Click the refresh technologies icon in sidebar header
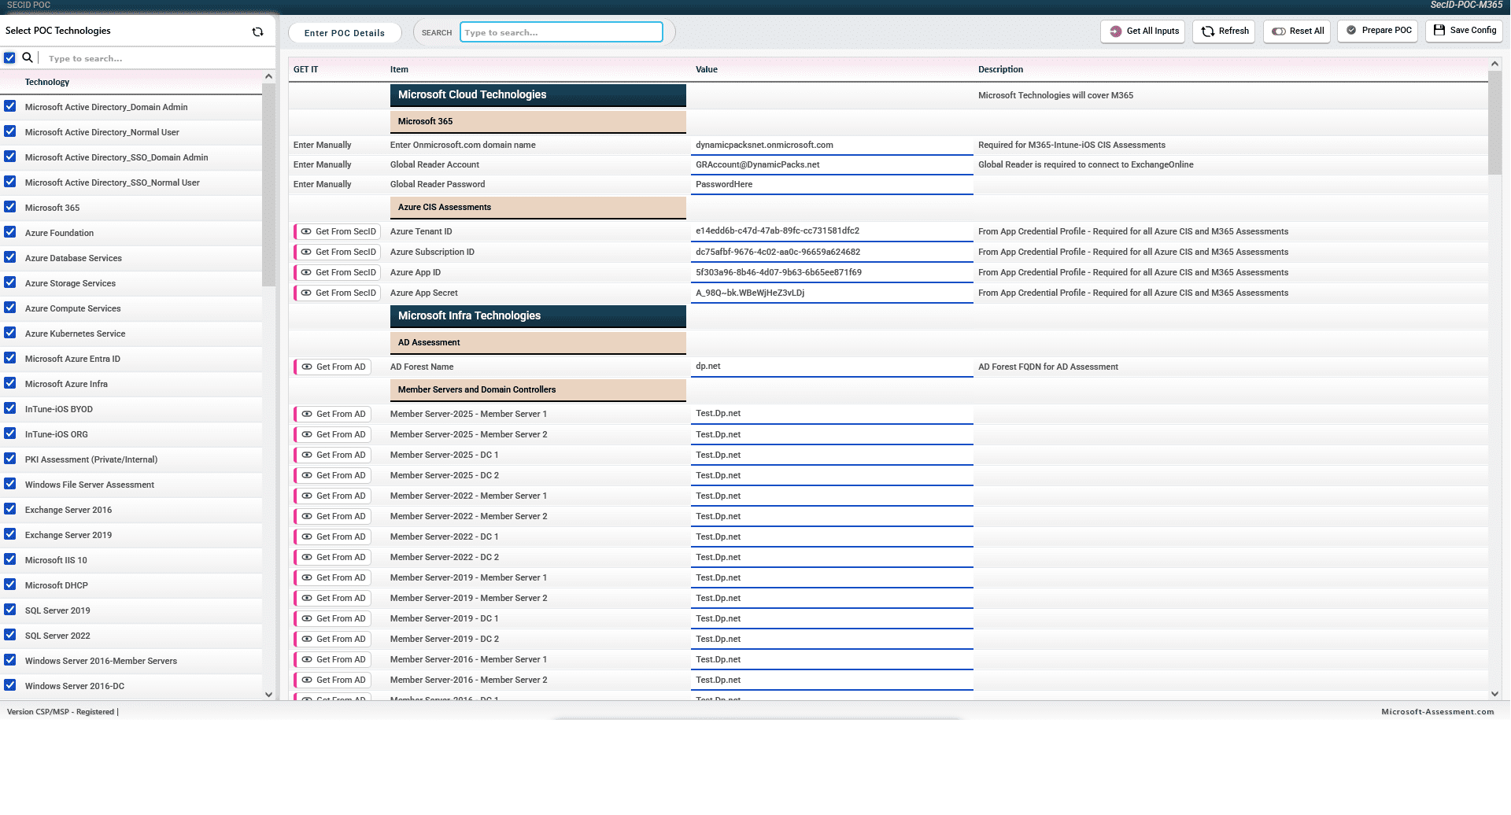The width and height of the screenshot is (1511, 815). pyautogui.click(x=257, y=32)
